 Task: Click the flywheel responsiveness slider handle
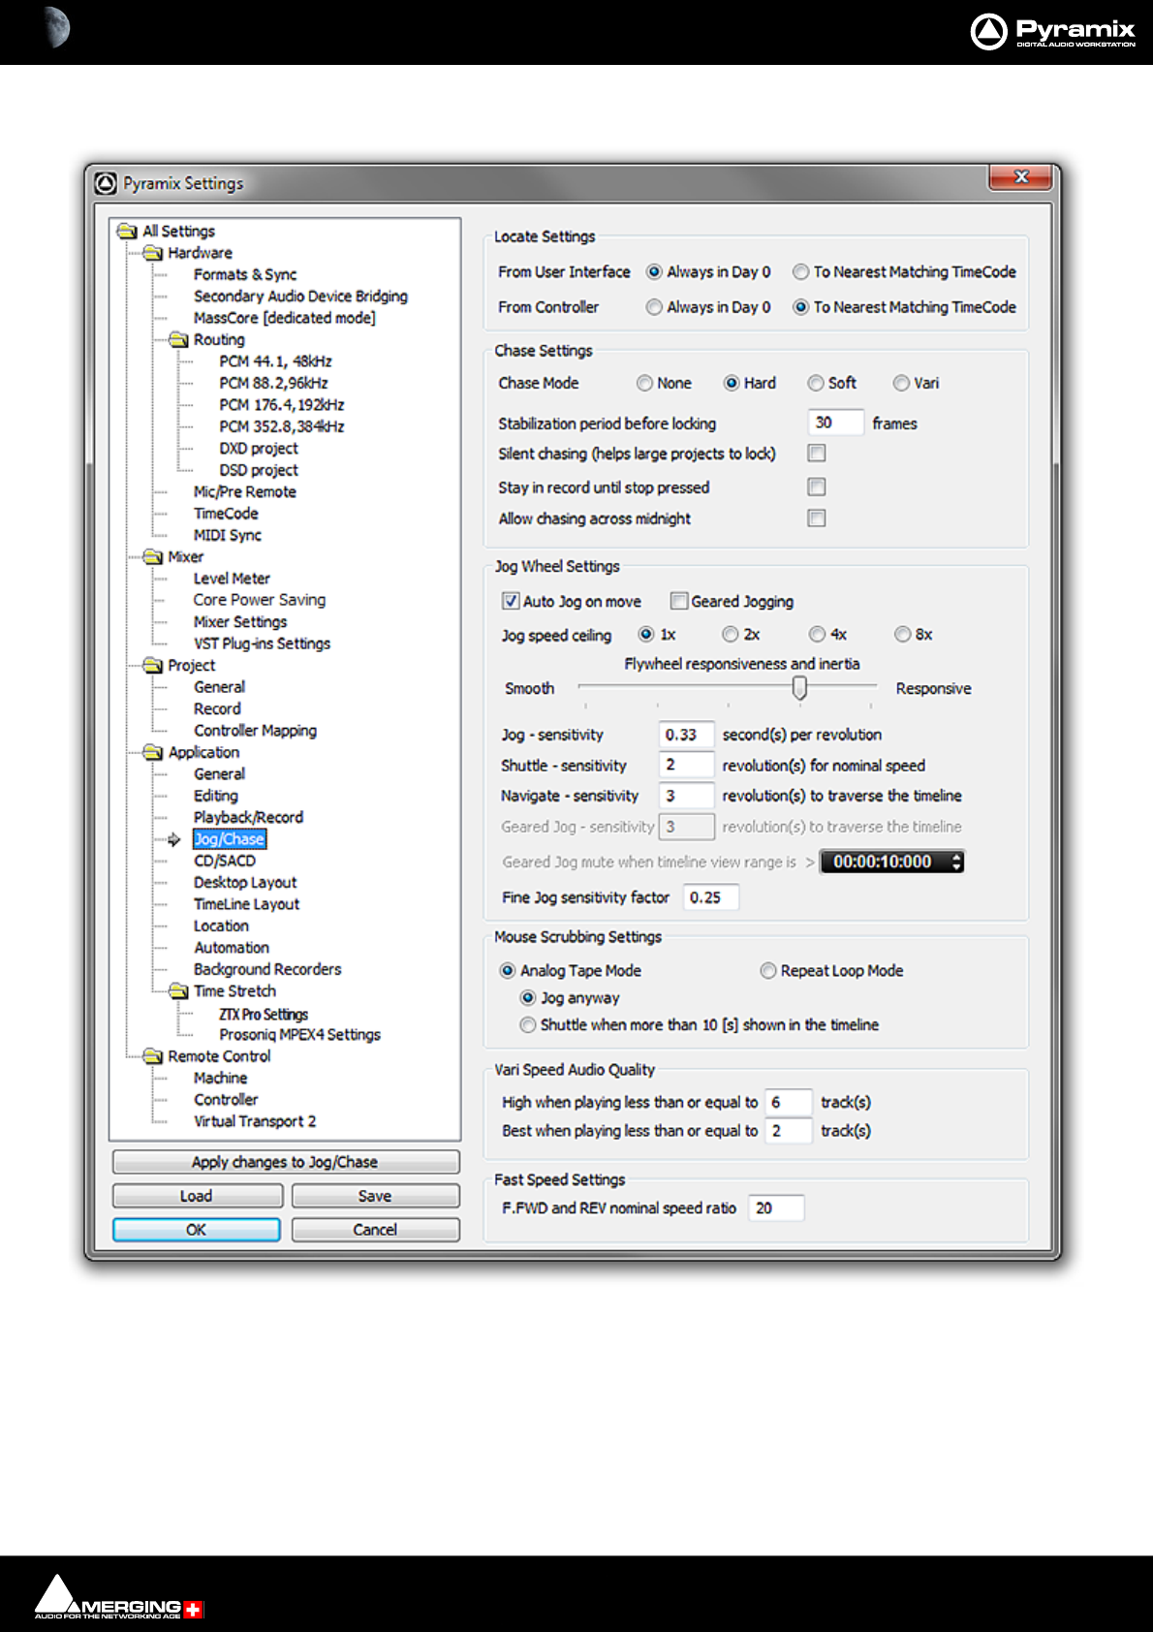point(799,687)
